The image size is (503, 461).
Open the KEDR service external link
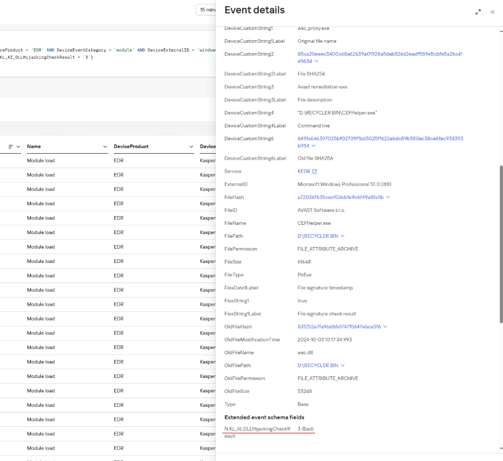pyautogui.click(x=315, y=171)
